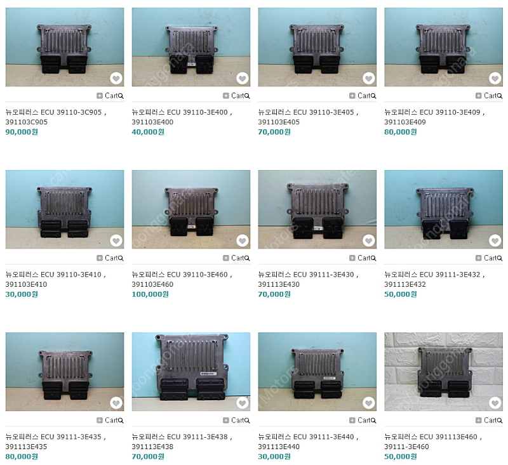The height and width of the screenshot is (465, 508).
Task: Click heart icon on 391113E460 white-background photo
Action: pos(495,403)
